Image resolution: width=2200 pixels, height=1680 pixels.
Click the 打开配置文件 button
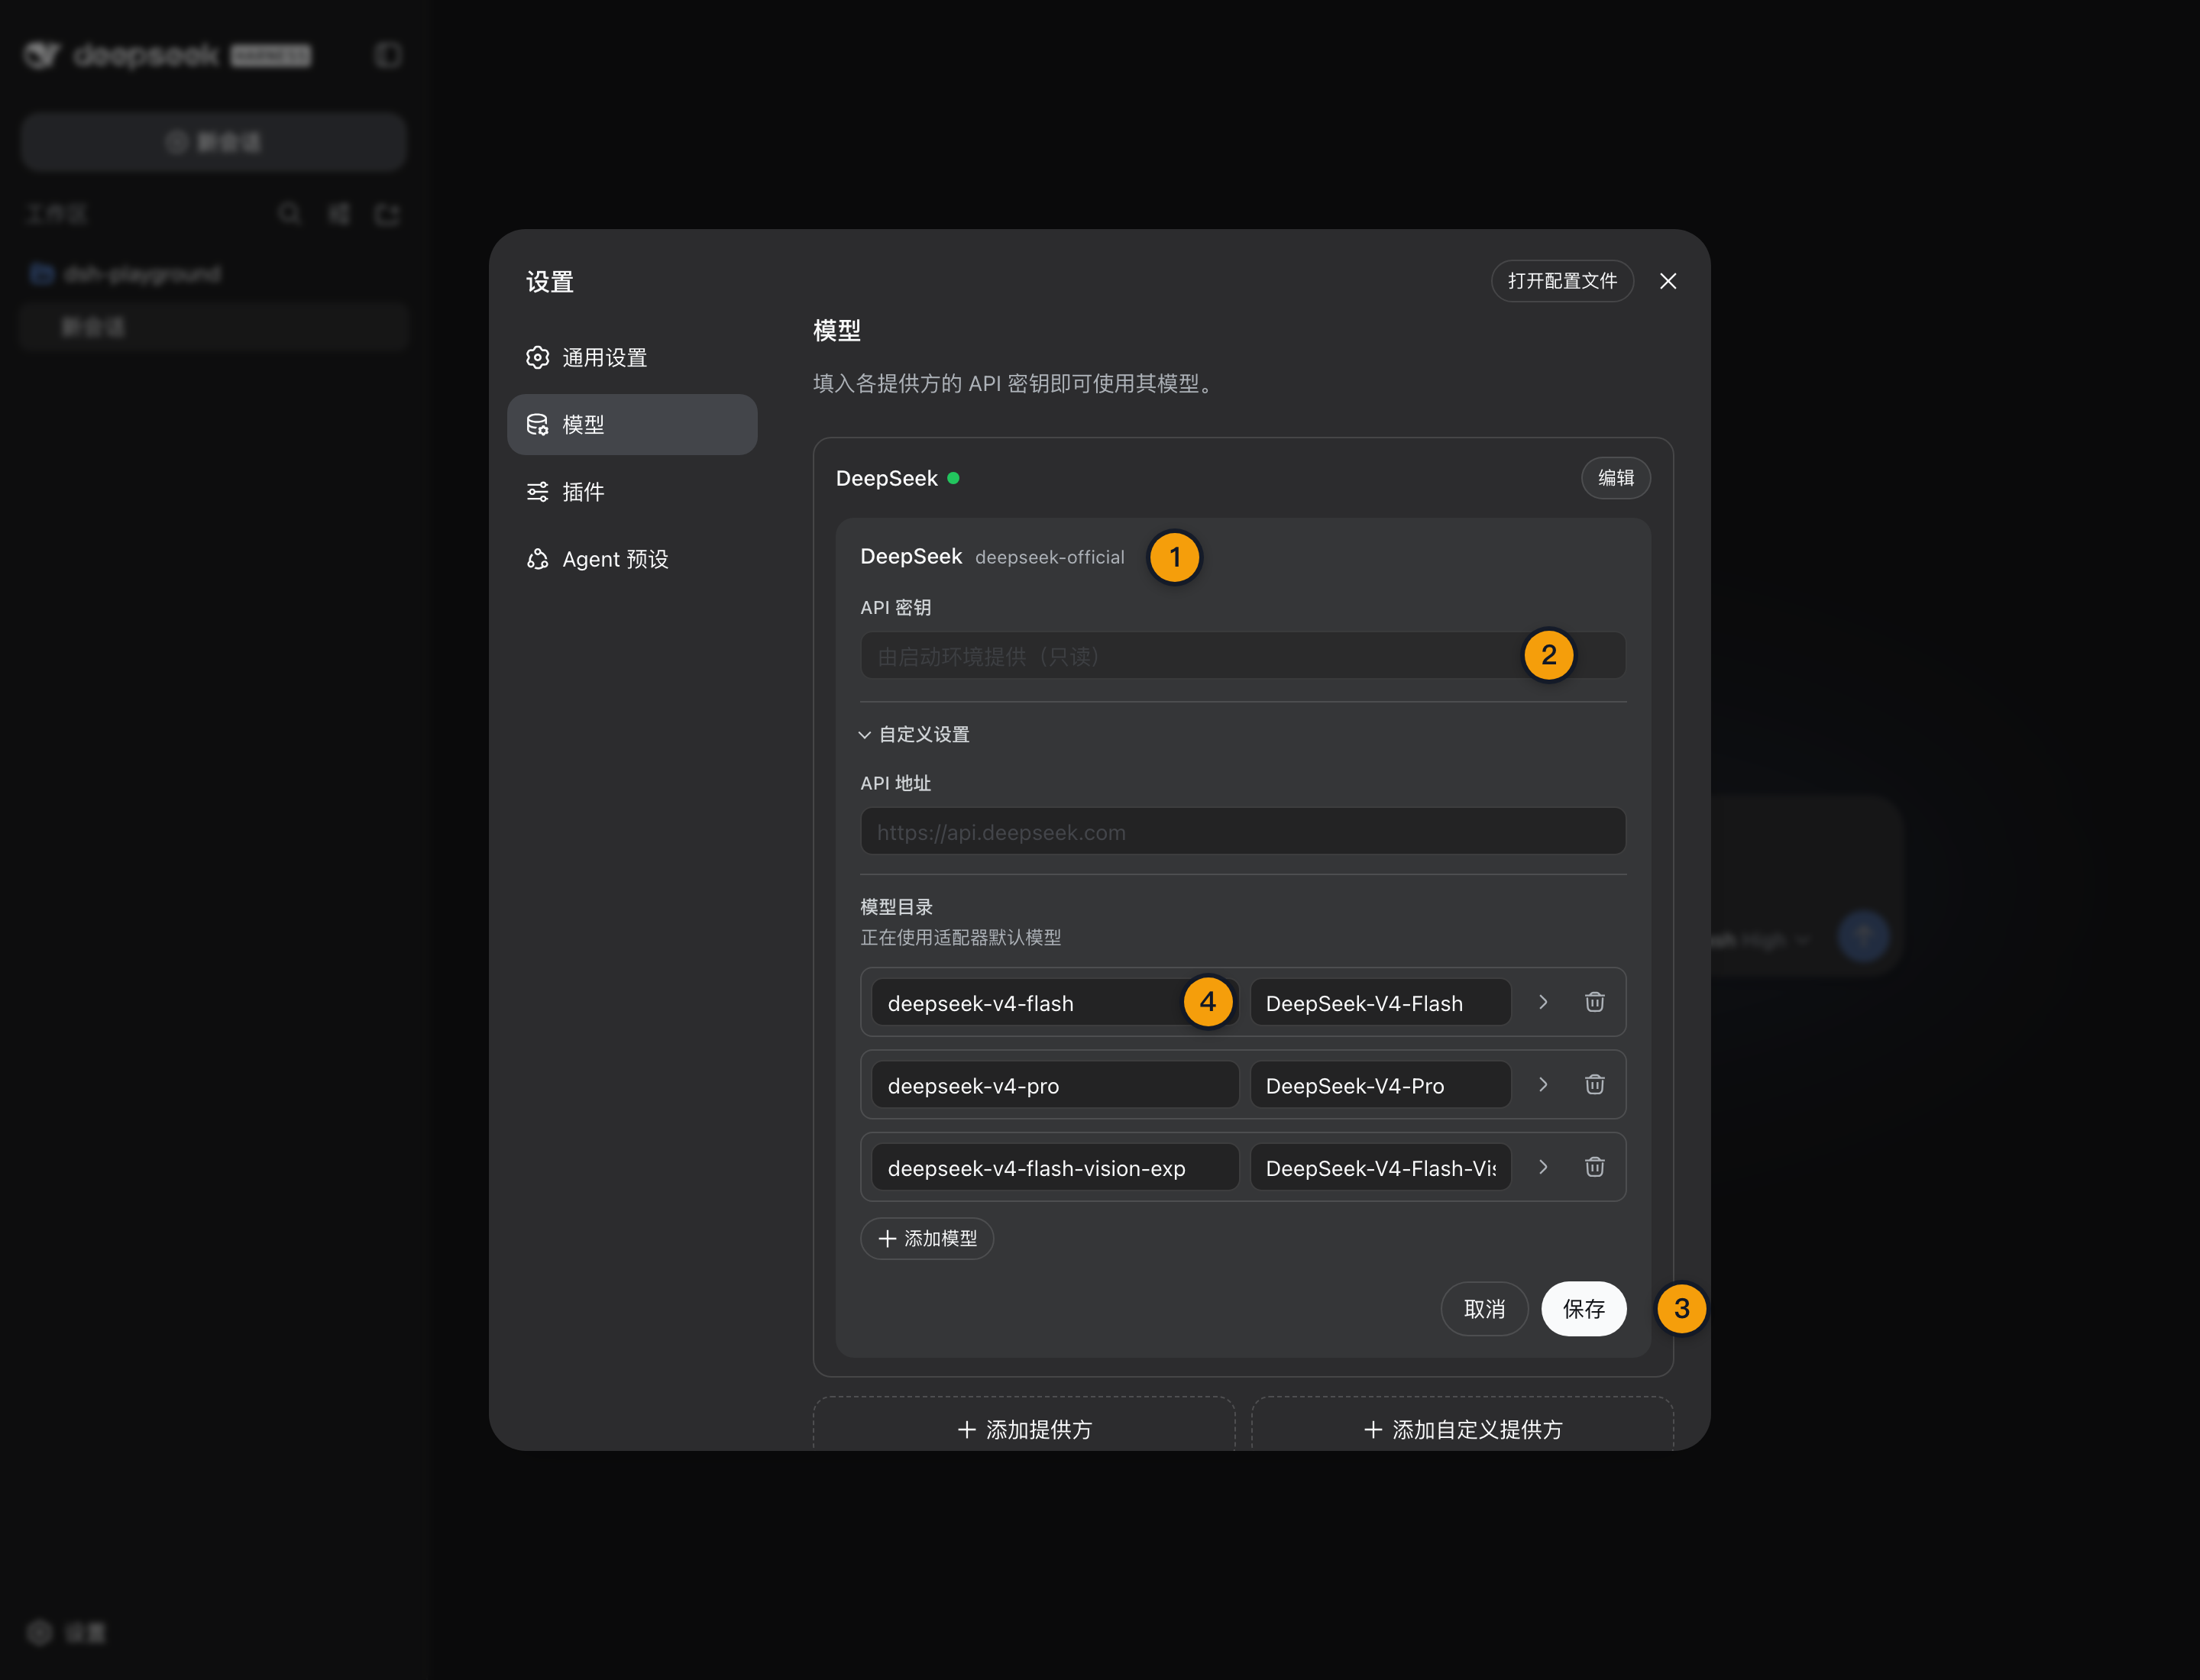pyautogui.click(x=1561, y=281)
